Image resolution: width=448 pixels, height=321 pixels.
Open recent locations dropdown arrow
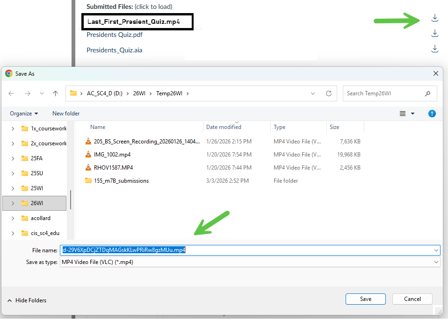point(42,93)
